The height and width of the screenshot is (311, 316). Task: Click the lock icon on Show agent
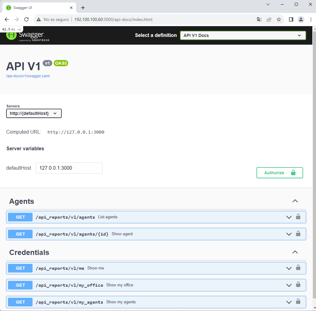click(x=298, y=234)
